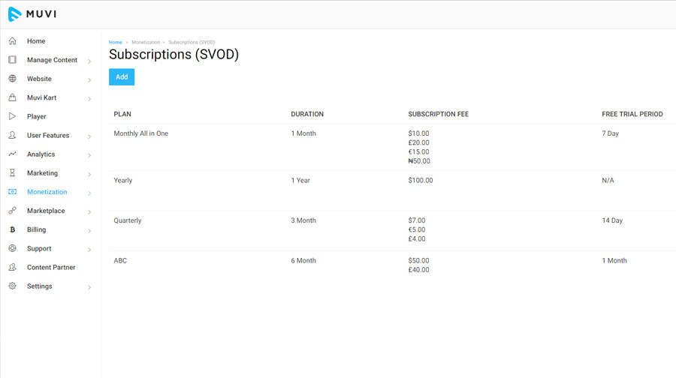Click the DURATION column header
The width and height of the screenshot is (676, 378).
coord(307,114)
